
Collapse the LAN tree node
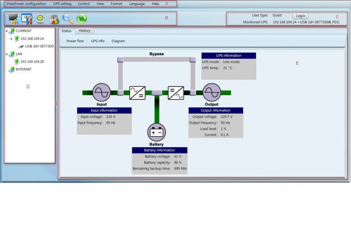coord(7,54)
